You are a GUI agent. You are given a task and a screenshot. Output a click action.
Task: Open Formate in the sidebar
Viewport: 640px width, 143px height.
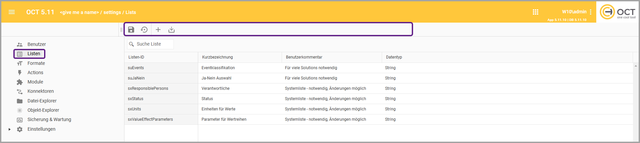(x=36, y=63)
